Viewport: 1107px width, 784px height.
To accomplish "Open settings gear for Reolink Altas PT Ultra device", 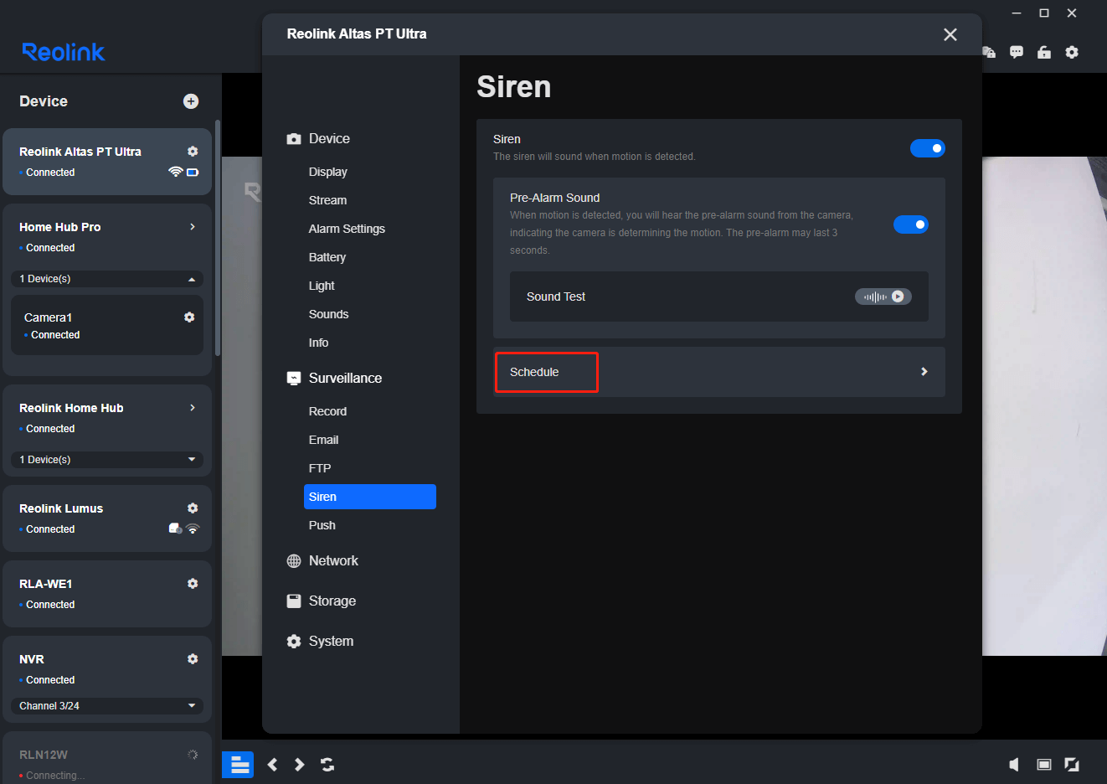I will tap(193, 152).
